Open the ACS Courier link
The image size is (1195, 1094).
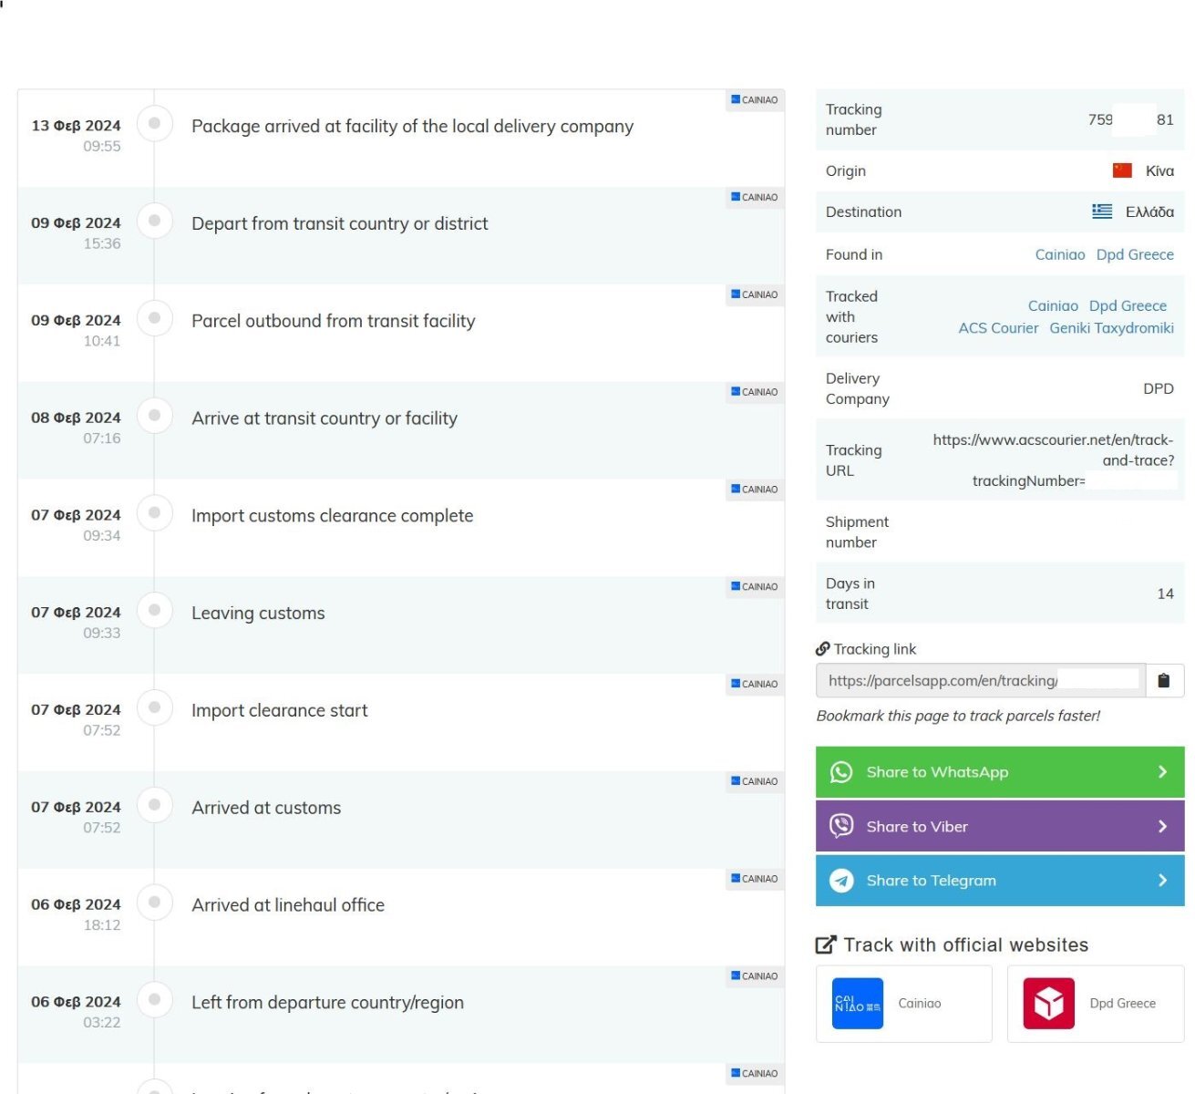(x=998, y=328)
